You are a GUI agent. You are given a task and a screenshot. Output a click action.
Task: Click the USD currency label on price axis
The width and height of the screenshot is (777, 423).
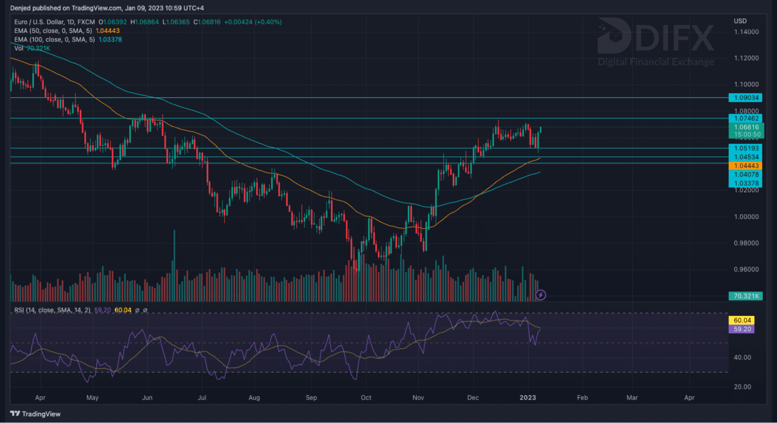click(x=740, y=21)
